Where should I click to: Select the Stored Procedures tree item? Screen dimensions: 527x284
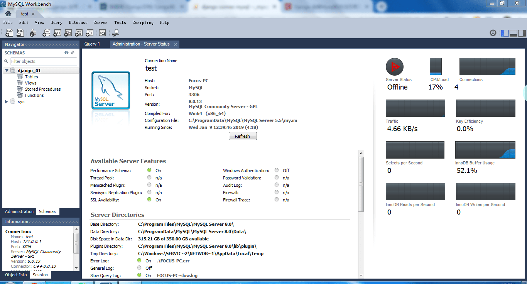[43, 89]
